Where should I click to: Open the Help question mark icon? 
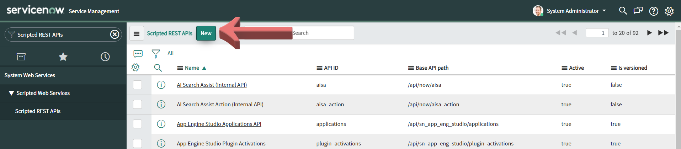click(654, 11)
